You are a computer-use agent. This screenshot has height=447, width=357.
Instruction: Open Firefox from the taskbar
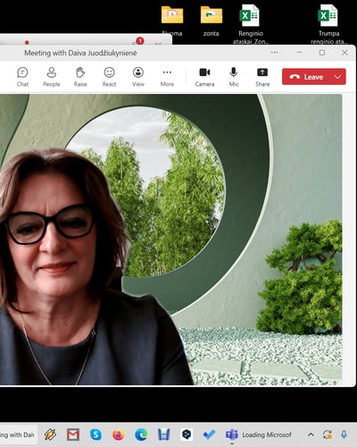(x=118, y=434)
